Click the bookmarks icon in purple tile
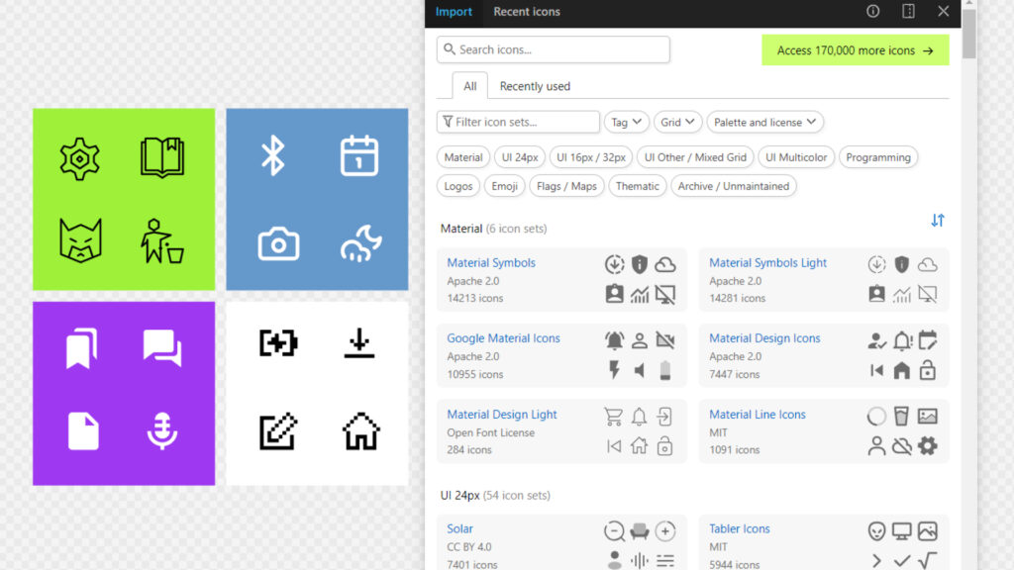 point(81,347)
